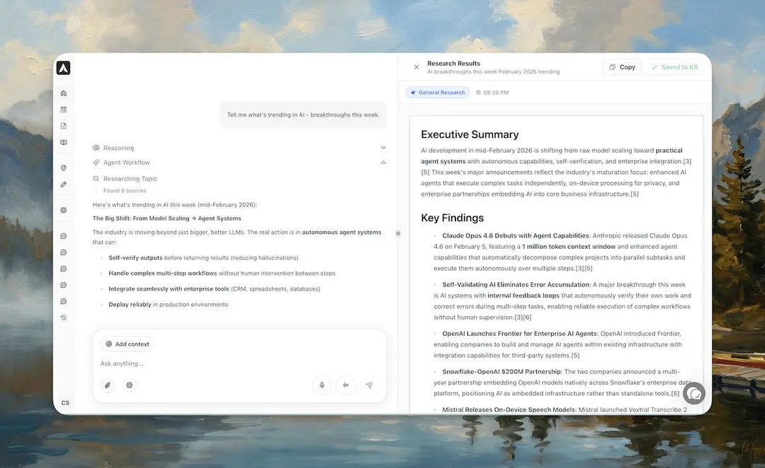Click the clock icon next to 08:20 PM
The image size is (765, 468).
pos(478,93)
